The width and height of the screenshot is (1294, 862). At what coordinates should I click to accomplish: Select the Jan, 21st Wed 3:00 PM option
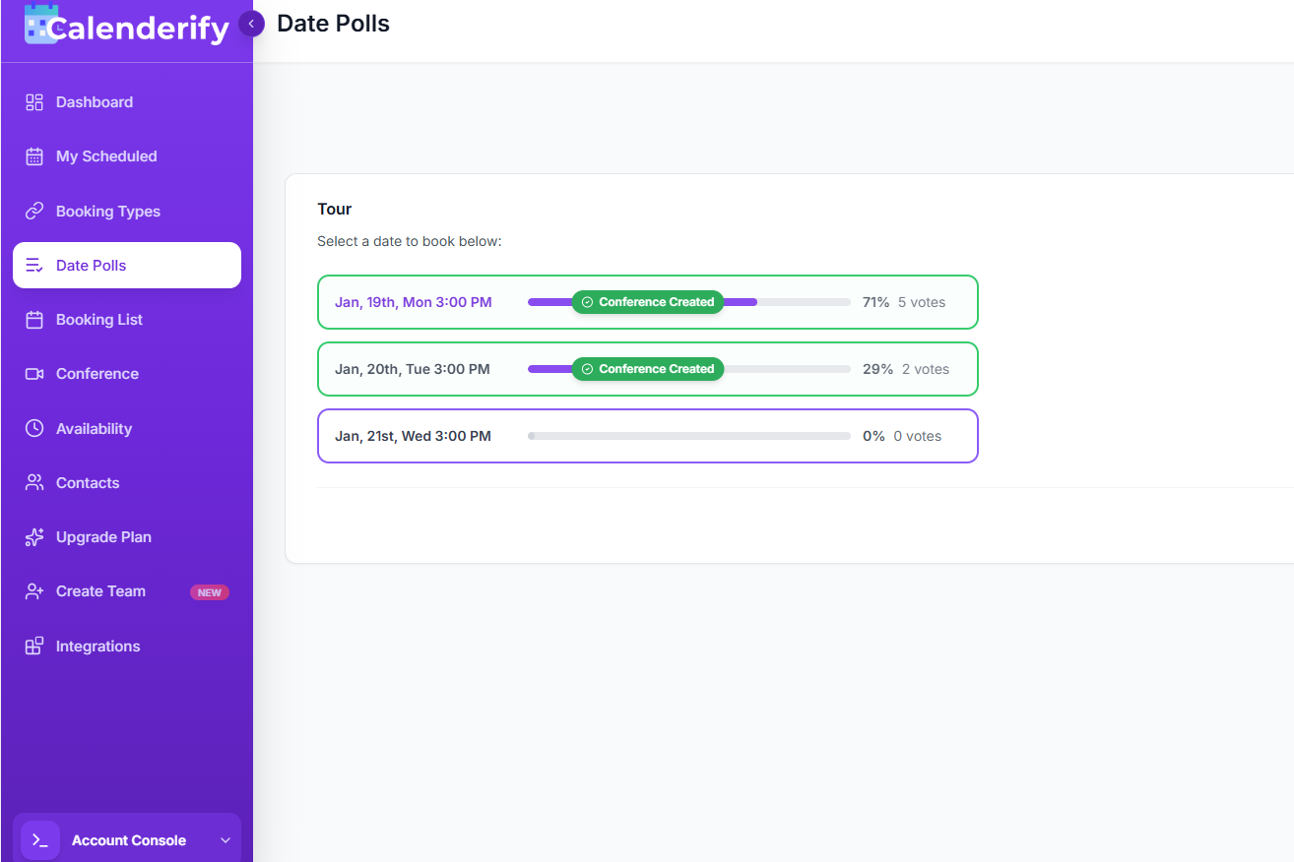(x=413, y=435)
